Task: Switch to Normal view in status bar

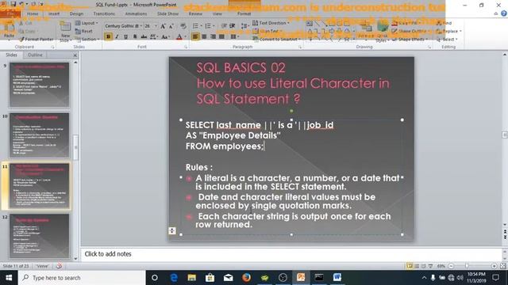Action: [410, 266]
